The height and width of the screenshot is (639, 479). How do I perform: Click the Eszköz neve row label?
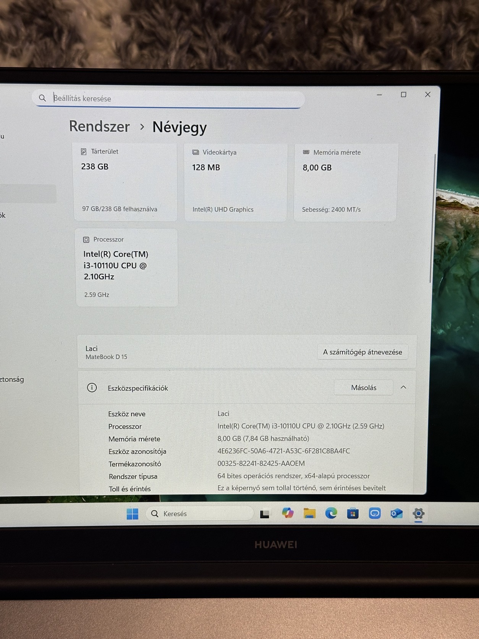coord(127,414)
